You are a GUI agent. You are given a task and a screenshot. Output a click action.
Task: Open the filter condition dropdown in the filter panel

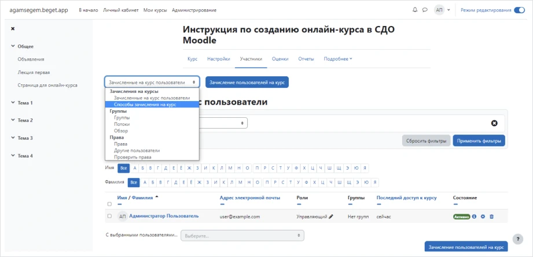(223, 123)
